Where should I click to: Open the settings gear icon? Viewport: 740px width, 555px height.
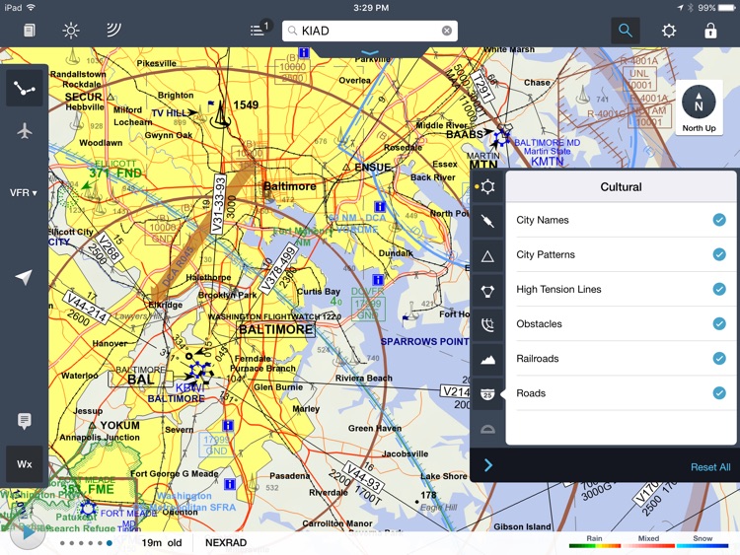[668, 31]
